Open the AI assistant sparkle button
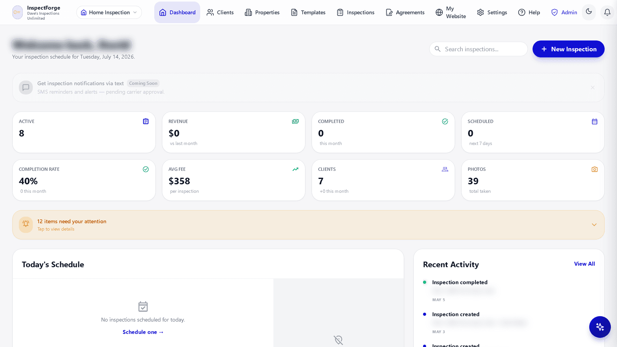Viewport: 617px width, 347px height. pyautogui.click(x=600, y=327)
